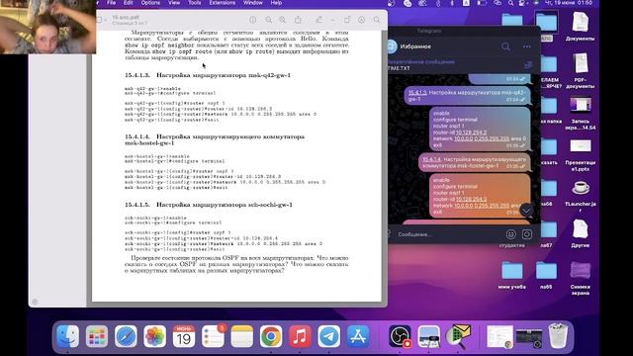This screenshot has width=633, height=356.
Task: Click the Preview share icon
Action: 298,20
